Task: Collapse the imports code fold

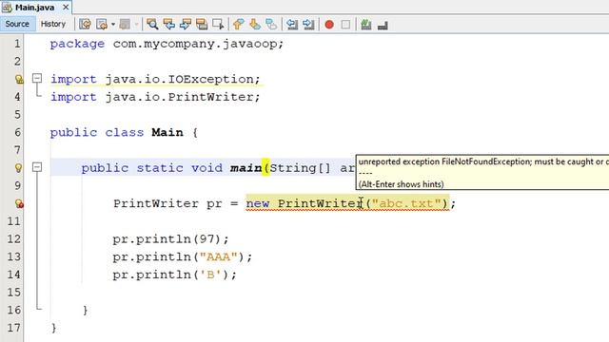Action: [x=37, y=78]
